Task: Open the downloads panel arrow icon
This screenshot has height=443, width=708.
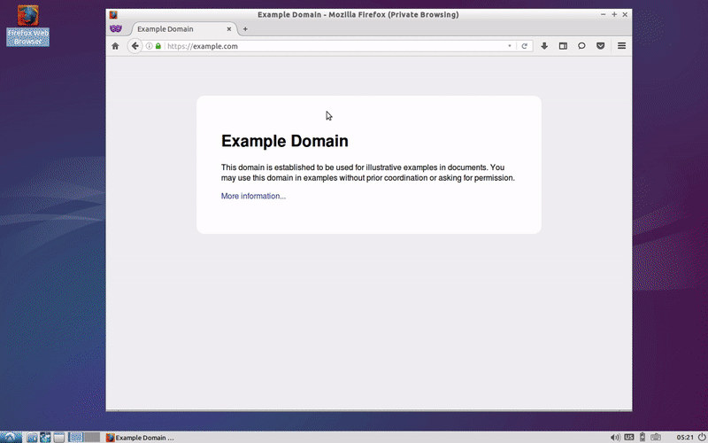Action: 544,46
